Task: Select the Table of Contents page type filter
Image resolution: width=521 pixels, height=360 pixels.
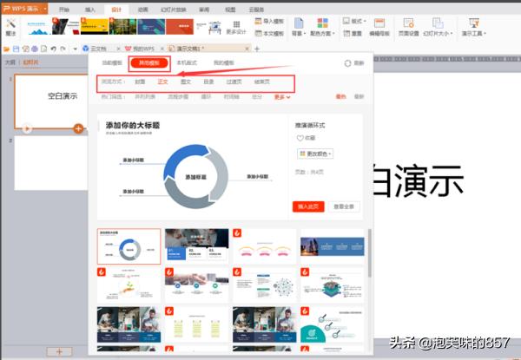Action: [208, 82]
